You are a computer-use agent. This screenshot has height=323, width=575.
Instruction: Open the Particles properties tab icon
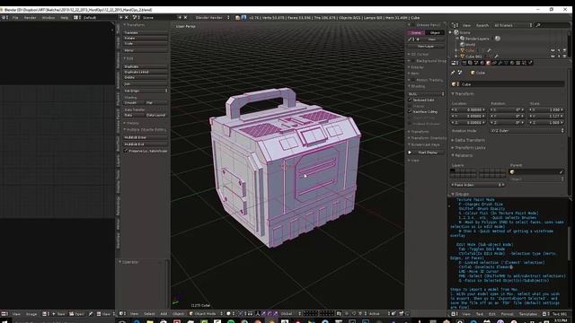[524, 63]
